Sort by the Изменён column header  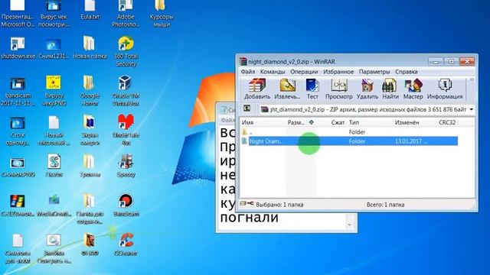(x=407, y=122)
